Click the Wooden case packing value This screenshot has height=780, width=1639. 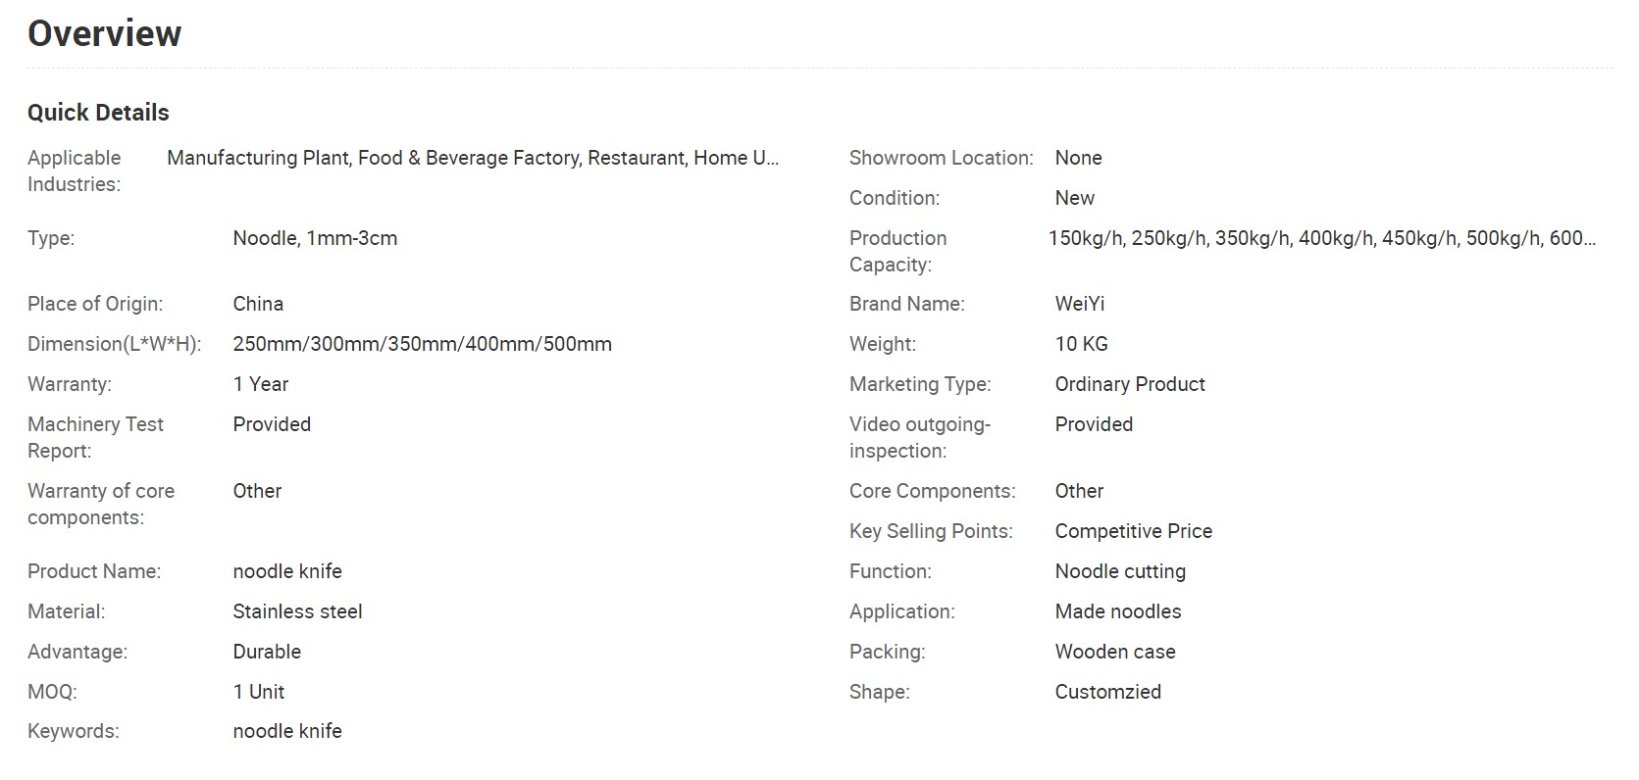(x=1114, y=652)
